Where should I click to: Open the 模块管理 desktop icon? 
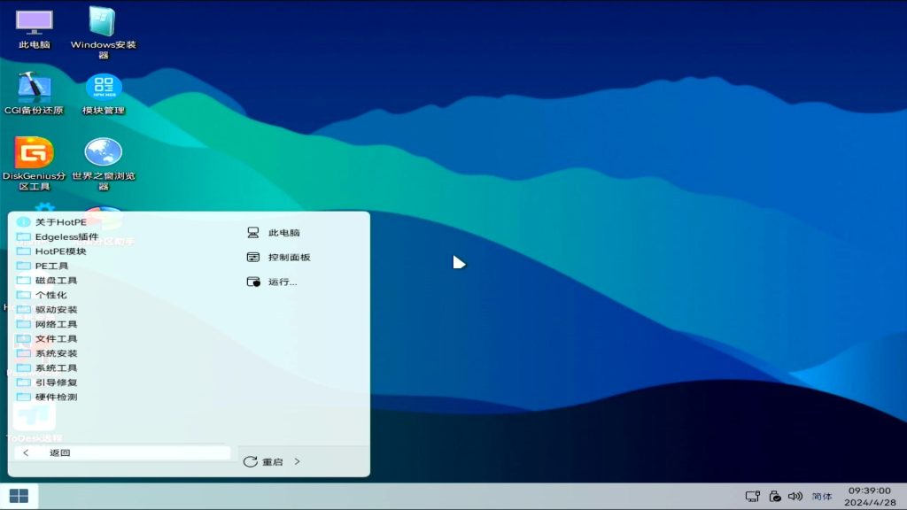click(x=104, y=94)
